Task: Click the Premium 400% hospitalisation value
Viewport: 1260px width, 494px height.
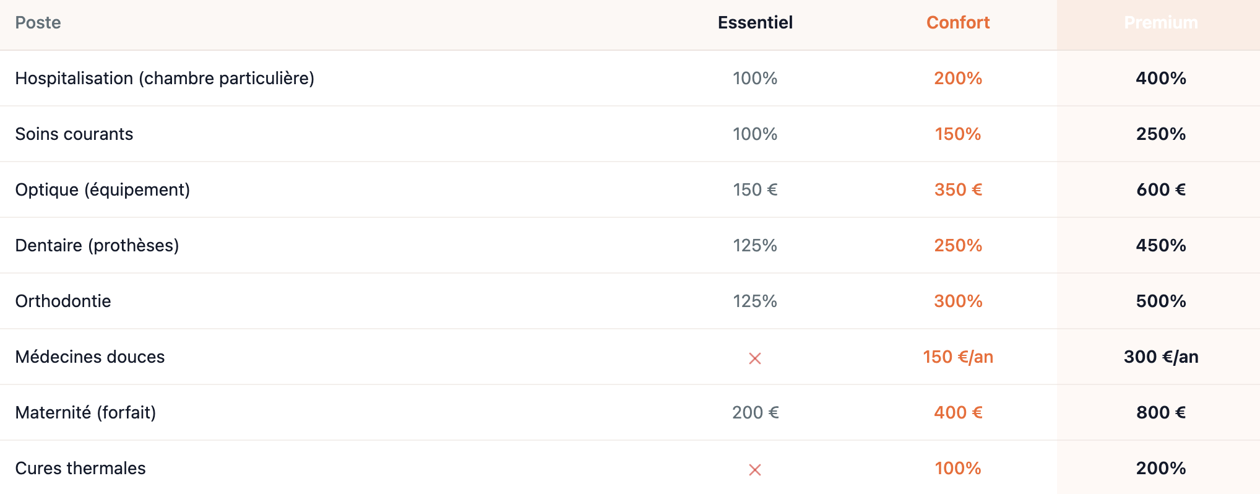Action: point(1160,79)
